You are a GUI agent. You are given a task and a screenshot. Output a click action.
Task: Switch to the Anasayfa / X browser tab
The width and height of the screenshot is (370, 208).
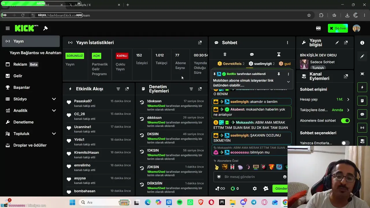pyautogui.click(x=95, y=5)
